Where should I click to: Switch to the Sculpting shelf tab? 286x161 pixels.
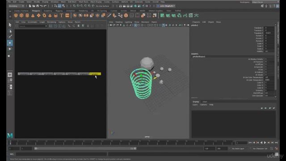click(48, 11)
